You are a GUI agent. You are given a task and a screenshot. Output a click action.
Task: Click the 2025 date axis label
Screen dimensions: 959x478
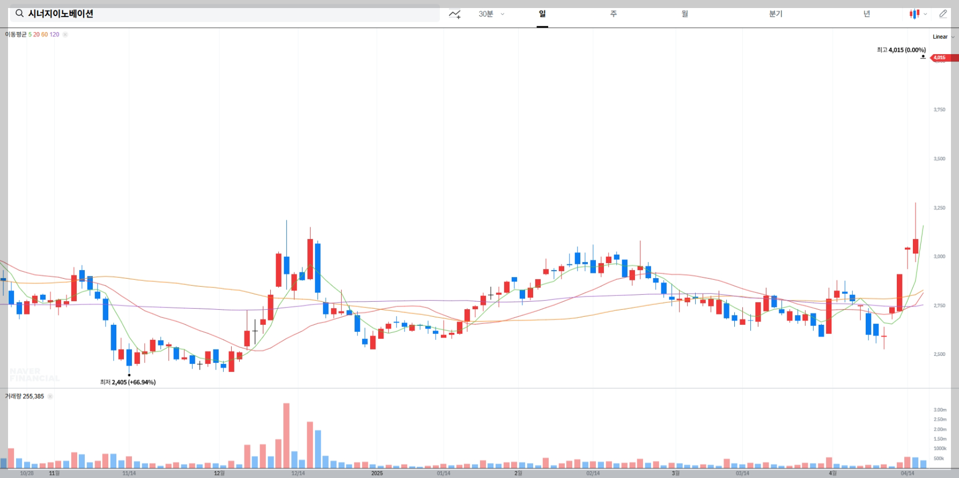(377, 473)
